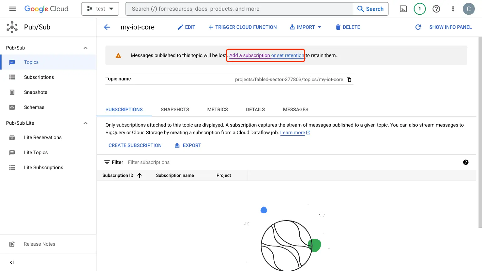Collapse the Pub/Sub Lite sidebar section

85,123
